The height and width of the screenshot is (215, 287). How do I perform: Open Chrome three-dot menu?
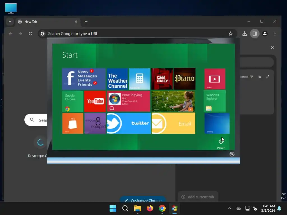(275, 34)
